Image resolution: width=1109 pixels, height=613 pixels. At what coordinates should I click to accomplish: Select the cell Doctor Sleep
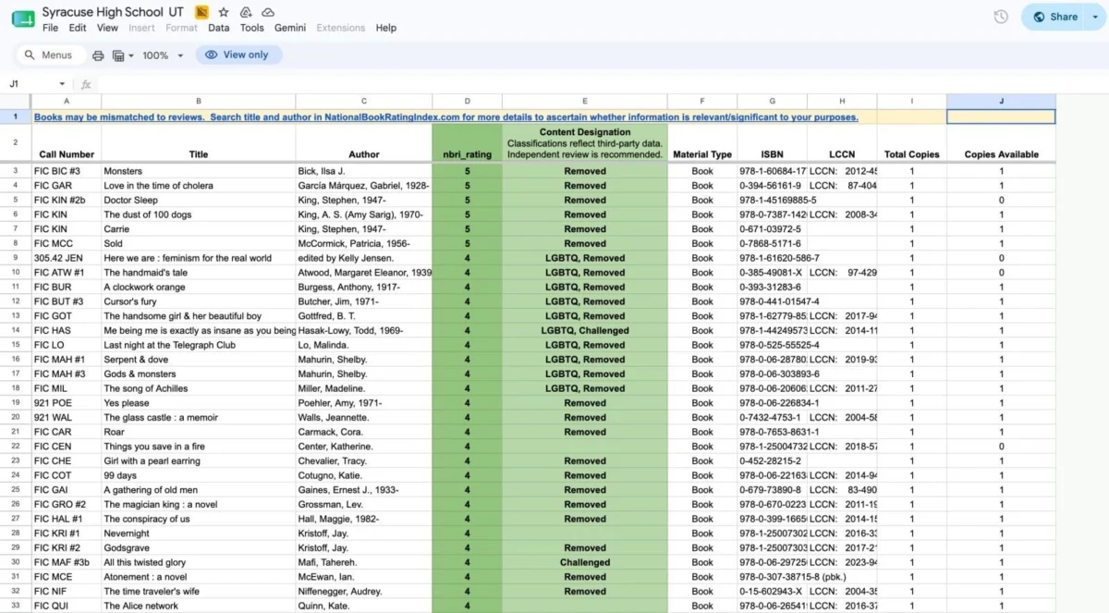point(199,200)
